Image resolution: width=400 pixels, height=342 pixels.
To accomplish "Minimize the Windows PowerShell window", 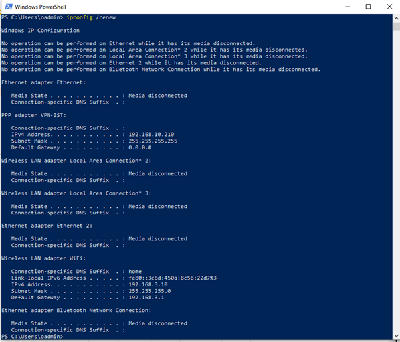I will 348,7.
